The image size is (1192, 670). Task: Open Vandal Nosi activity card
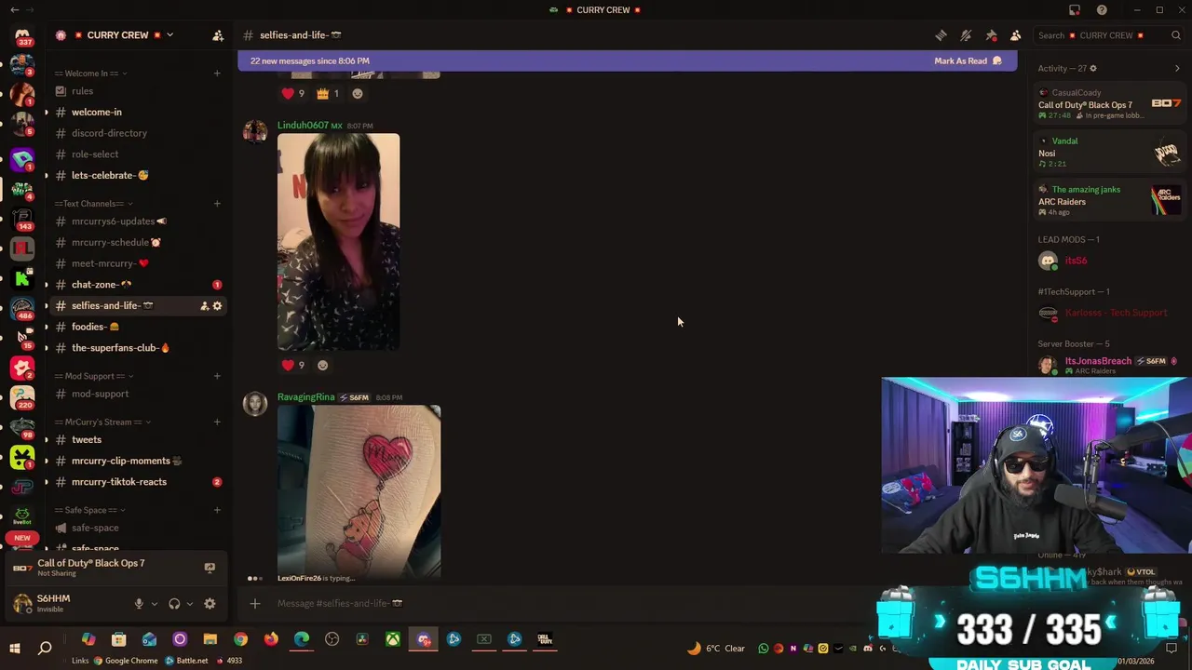point(1109,153)
